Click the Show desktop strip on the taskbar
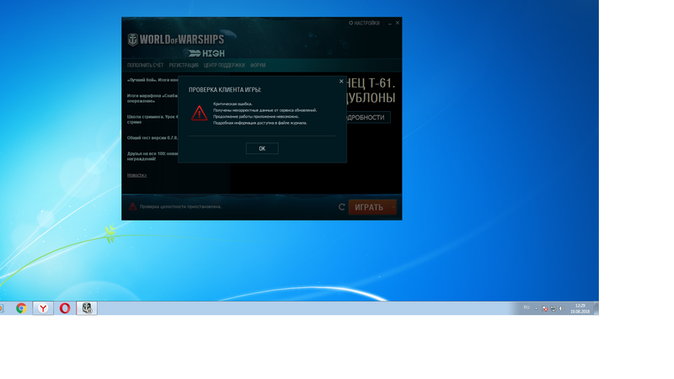Viewport: 674px width, 379px height. [x=596, y=308]
